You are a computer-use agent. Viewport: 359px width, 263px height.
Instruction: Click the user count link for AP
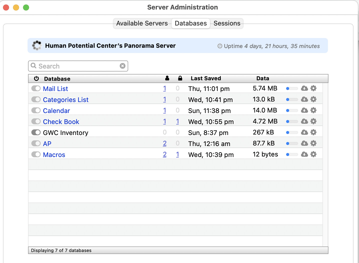tap(164, 143)
